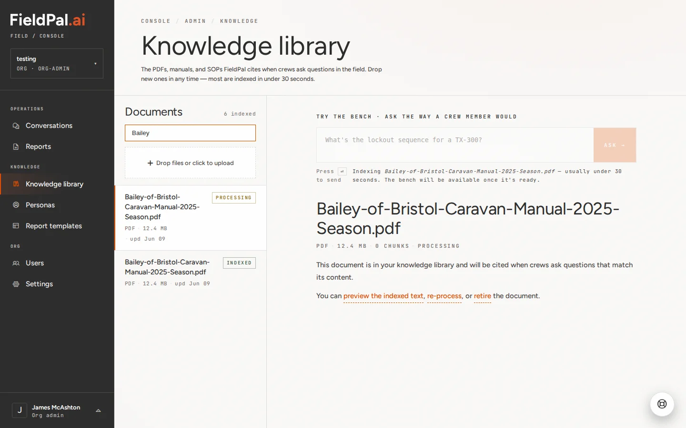The height and width of the screenshot is (428, 686).
Task: Click the Users people icon
Action: [x=16, y=263]
